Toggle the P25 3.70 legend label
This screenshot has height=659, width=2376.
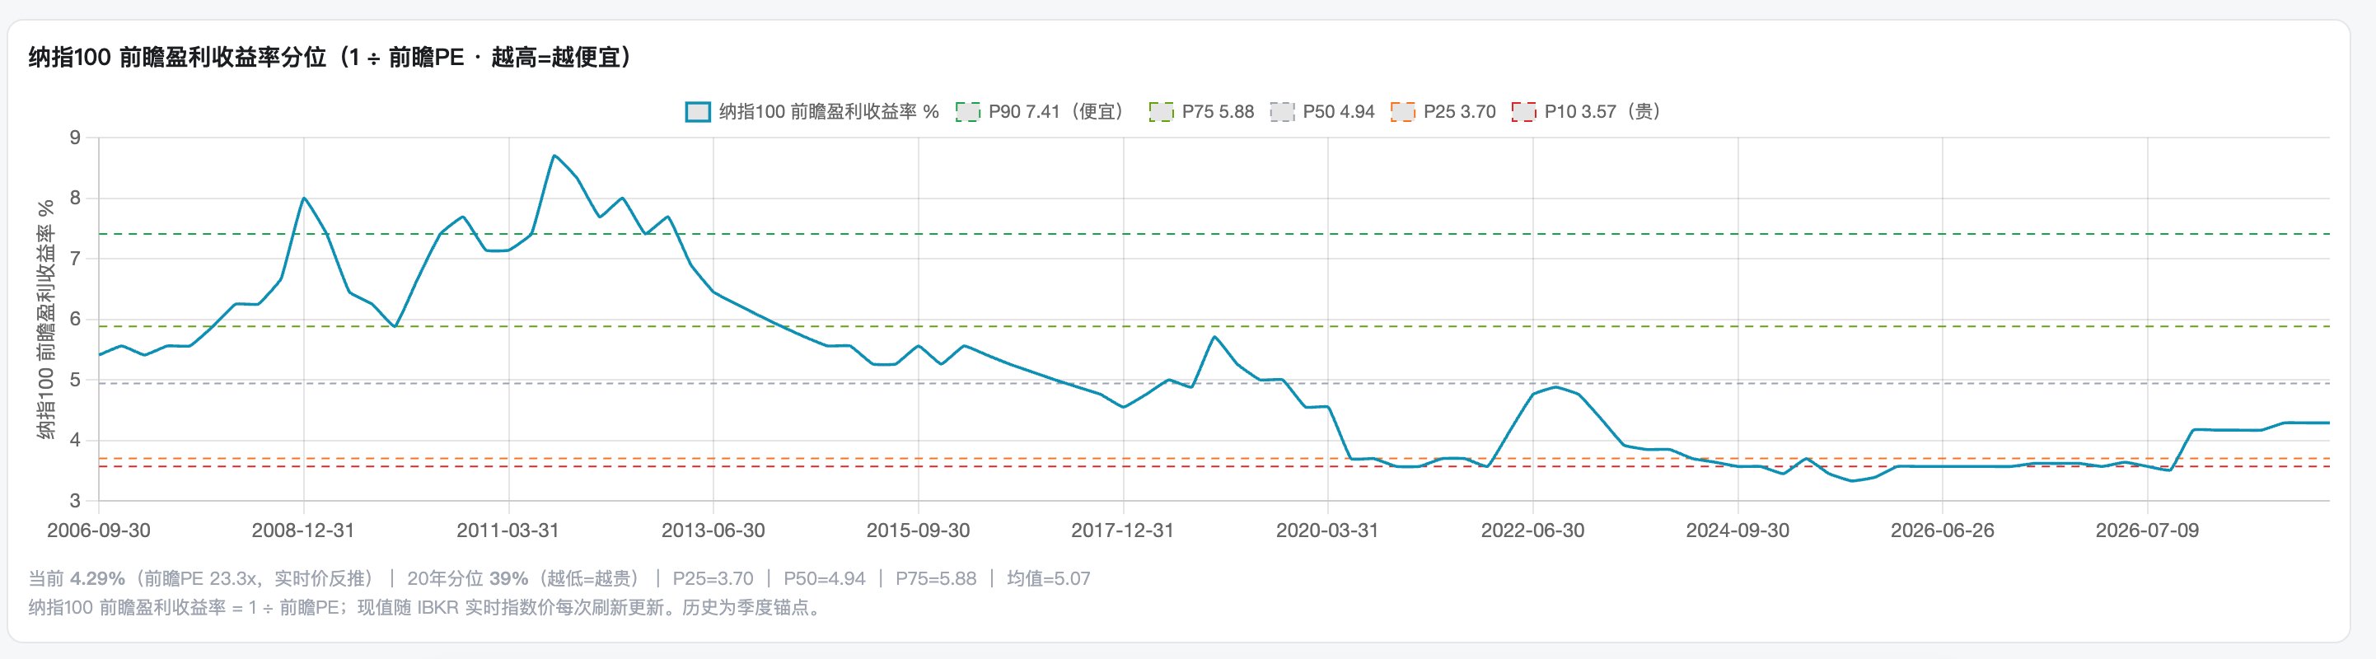1459,113
